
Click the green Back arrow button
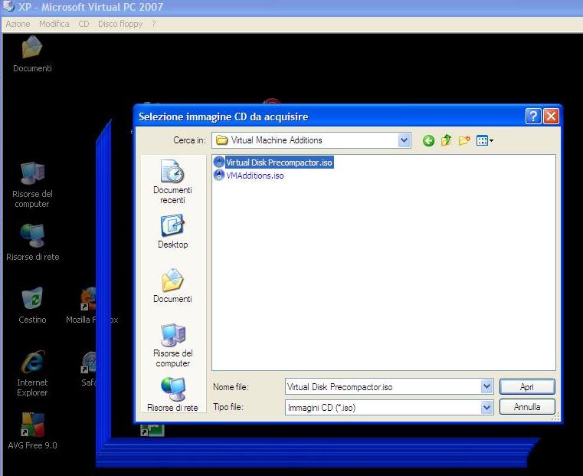(428, 140)
